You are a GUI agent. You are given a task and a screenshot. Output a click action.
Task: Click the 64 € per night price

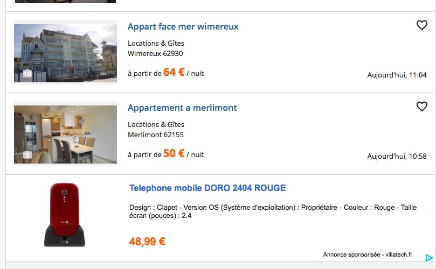tap(174, 72)
